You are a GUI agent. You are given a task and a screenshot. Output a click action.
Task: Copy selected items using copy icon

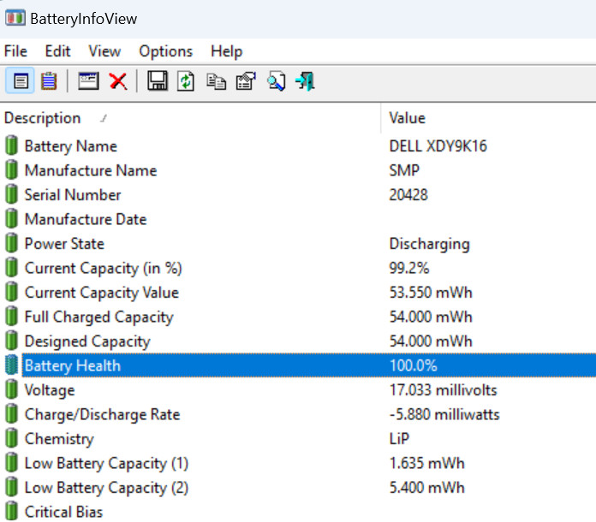pyautogui.click(x=216, y=81)
